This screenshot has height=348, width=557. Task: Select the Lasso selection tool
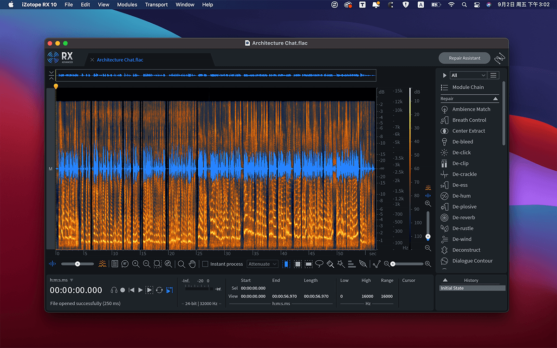pyautogui.click(x=319, y=264)
